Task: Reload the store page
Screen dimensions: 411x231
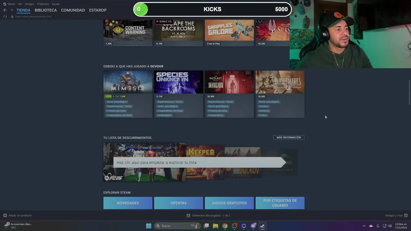Action: tap(5, 16)
